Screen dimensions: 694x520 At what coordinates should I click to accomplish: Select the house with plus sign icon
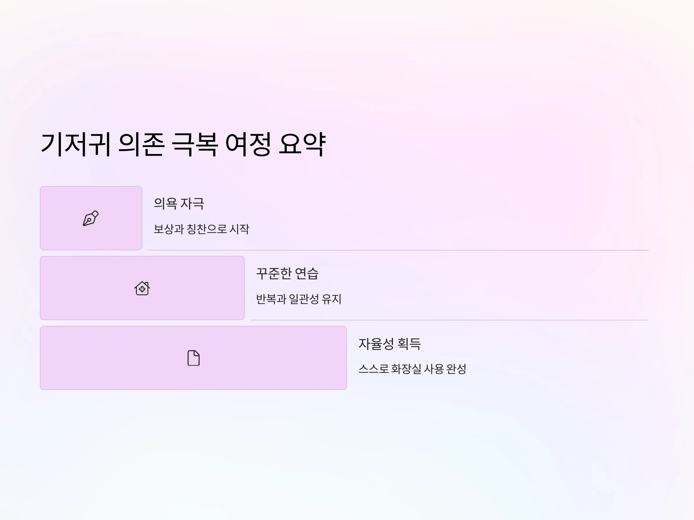[142, 288]
